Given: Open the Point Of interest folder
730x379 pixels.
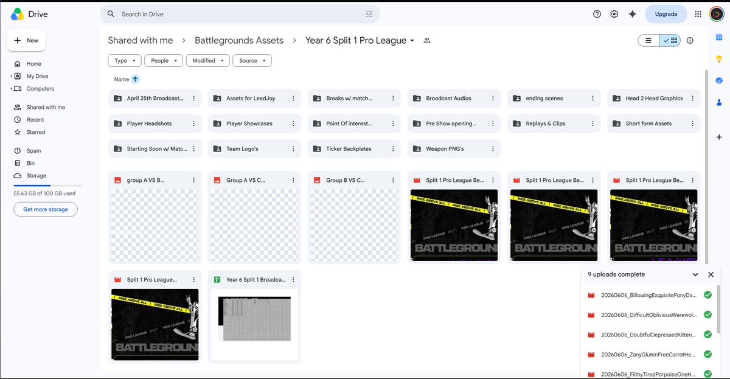Looking at the screenshot, I should point(354,123).
